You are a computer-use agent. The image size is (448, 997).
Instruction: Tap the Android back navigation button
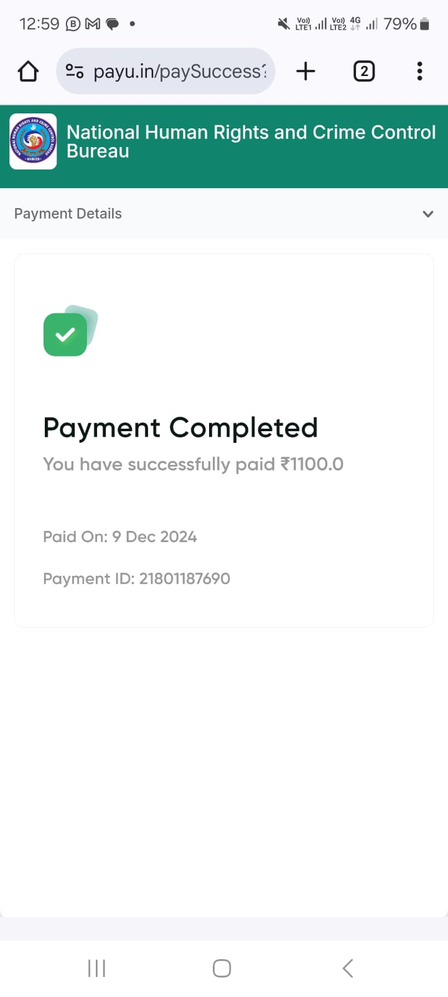(x=348, y=968)
